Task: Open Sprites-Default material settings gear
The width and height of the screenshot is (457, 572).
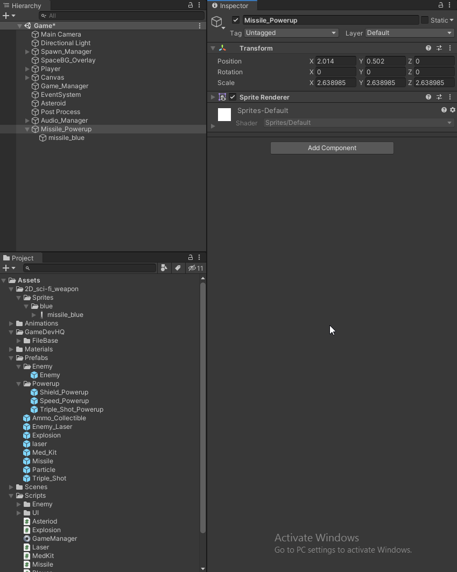Action: pos(453,110)
